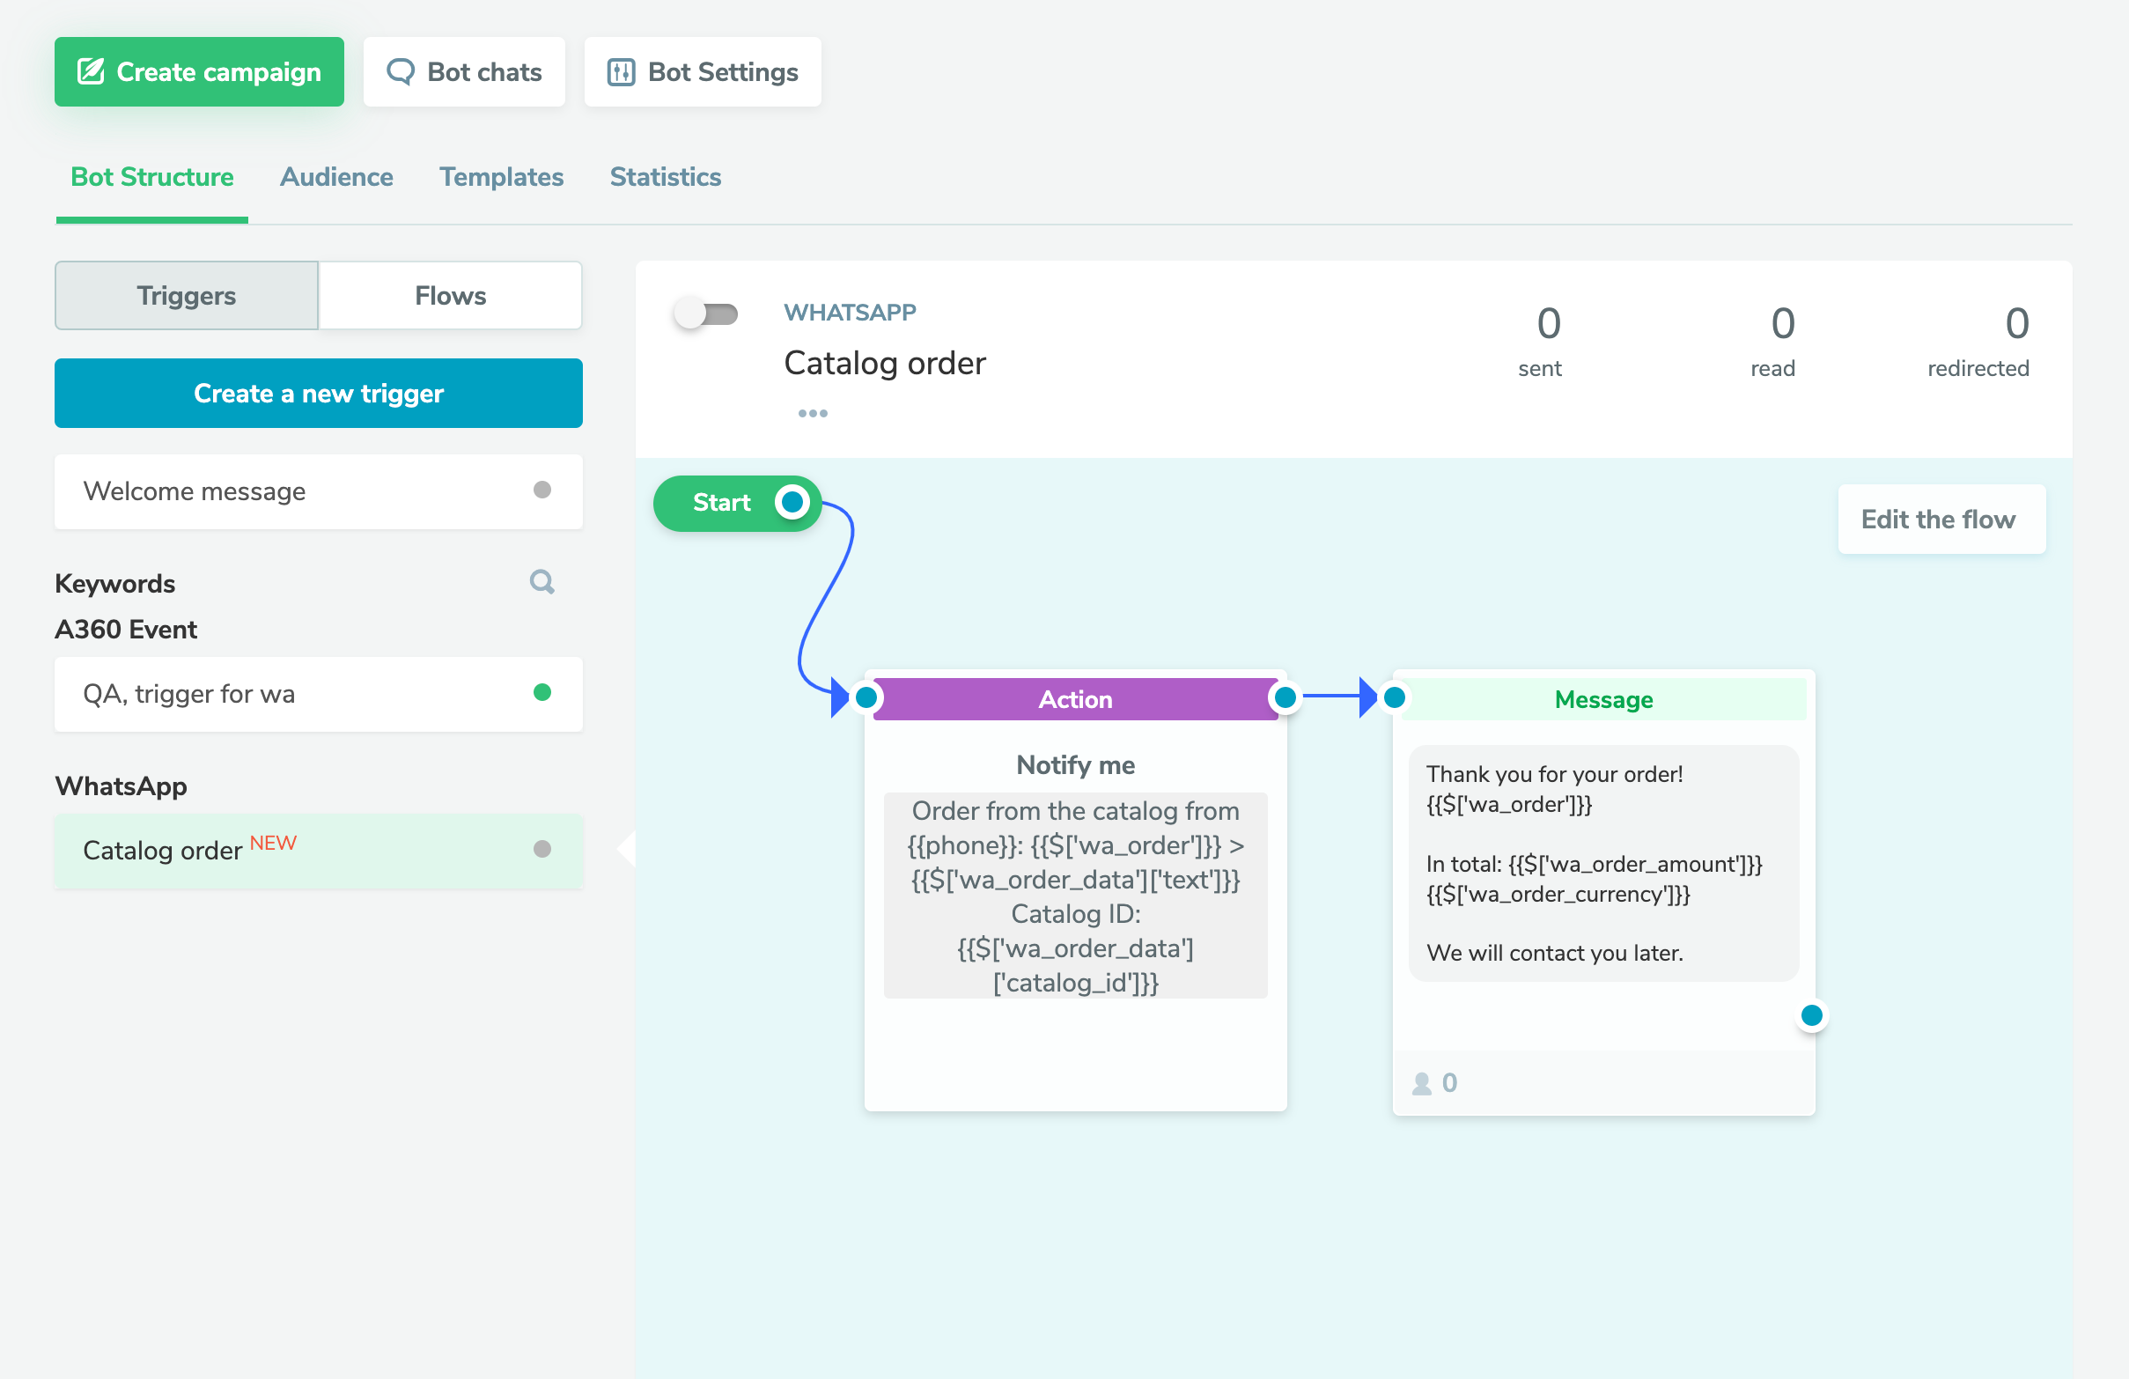Click the subscriber count person icon
Image resolution: width=2129 pixels, height=1379 pixels.
[1420, 1084]
